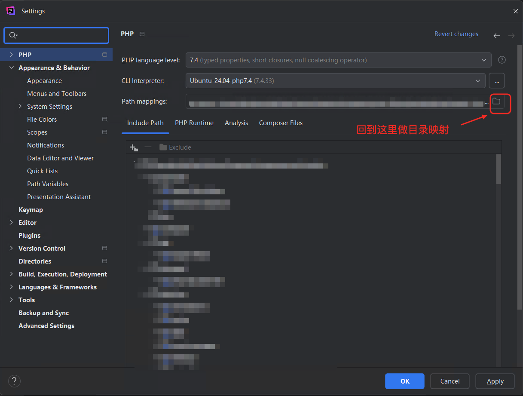
Task: Click the PhpStorm logo in title bar
Action: click(11, 11)
